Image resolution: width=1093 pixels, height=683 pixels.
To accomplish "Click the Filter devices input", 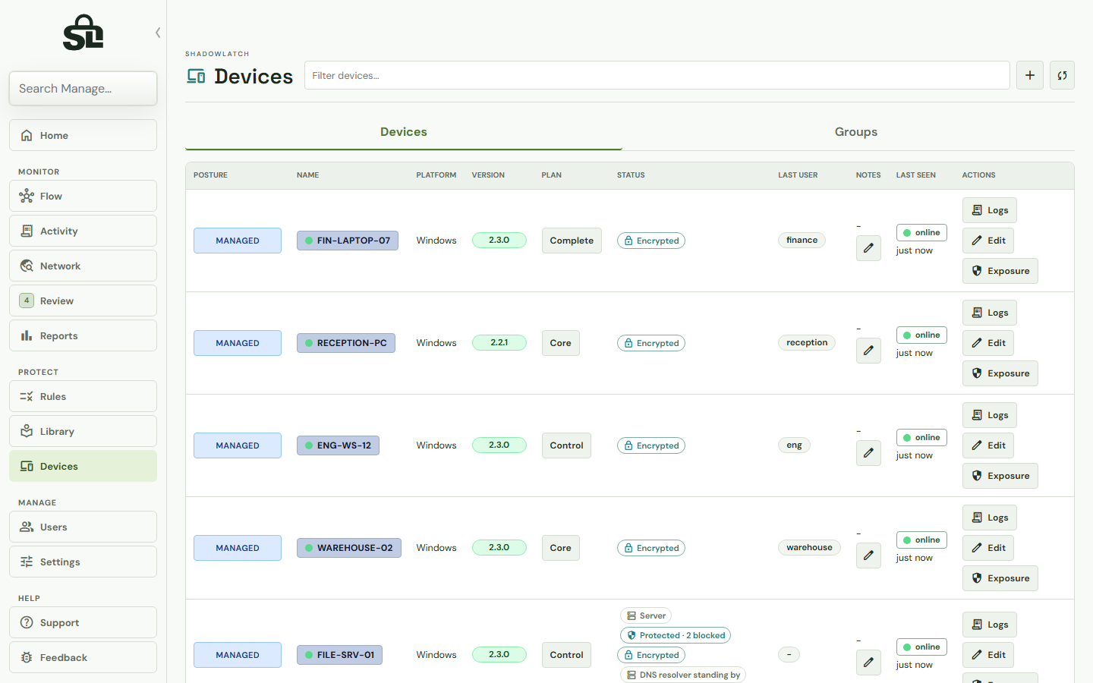I will [x=657, y=75].
